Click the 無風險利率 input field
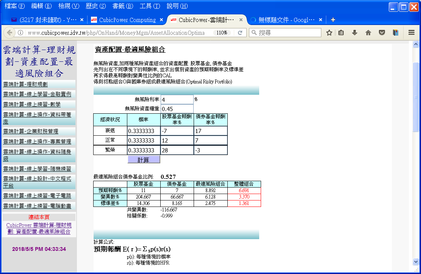The height and width of the screenshot is (274, 421). pos(177,100)
